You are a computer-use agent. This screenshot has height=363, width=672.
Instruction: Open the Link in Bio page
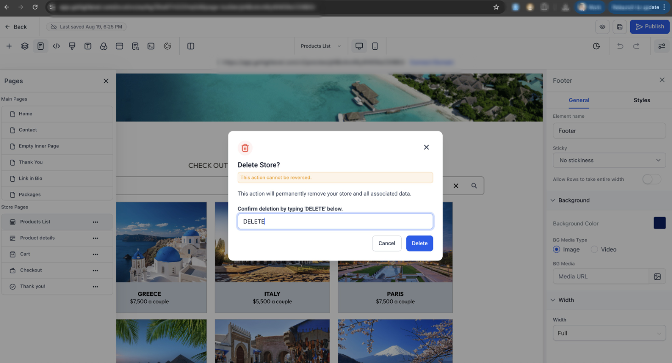tap(57, 178)
